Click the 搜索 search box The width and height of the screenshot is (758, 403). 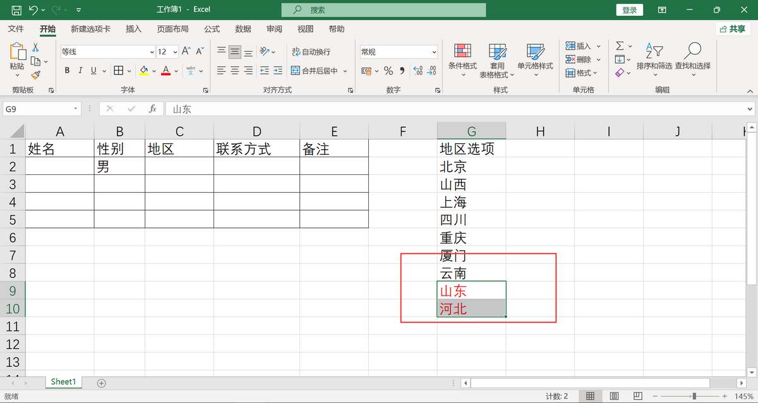tap(383, 10)
